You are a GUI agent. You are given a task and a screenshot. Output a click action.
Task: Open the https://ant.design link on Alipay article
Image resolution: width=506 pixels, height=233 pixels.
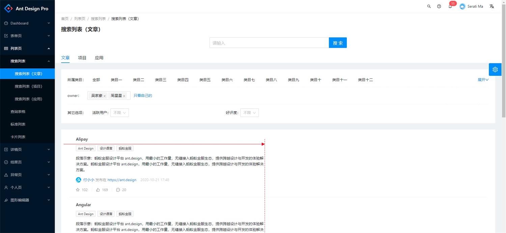[122, 180]
